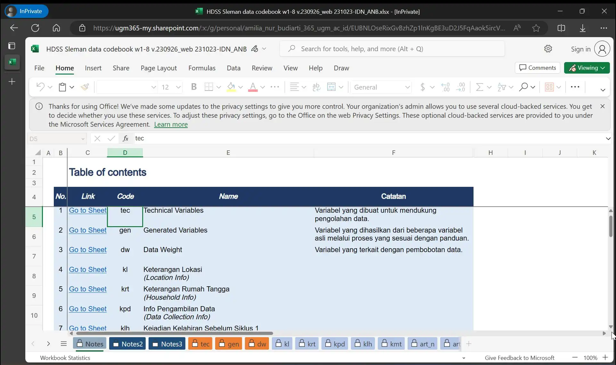Image resolution: width=616 pixels, height=365 pixels.
Task: Open the Comments button
Action: [x=538, y=68]
